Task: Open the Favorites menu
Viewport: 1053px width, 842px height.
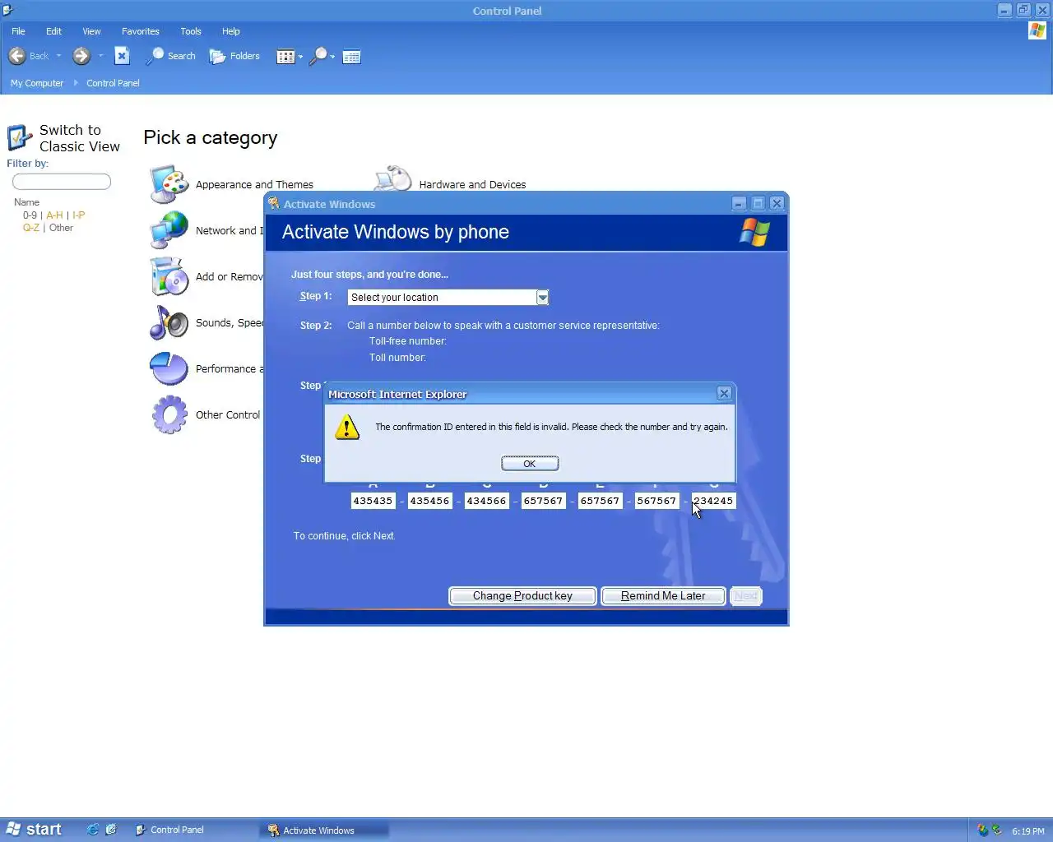Action: coord(141,31)
